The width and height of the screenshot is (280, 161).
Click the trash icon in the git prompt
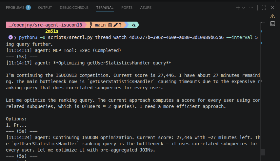(110, 25)
